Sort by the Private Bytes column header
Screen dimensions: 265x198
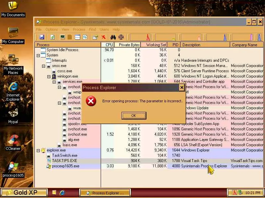127,45
